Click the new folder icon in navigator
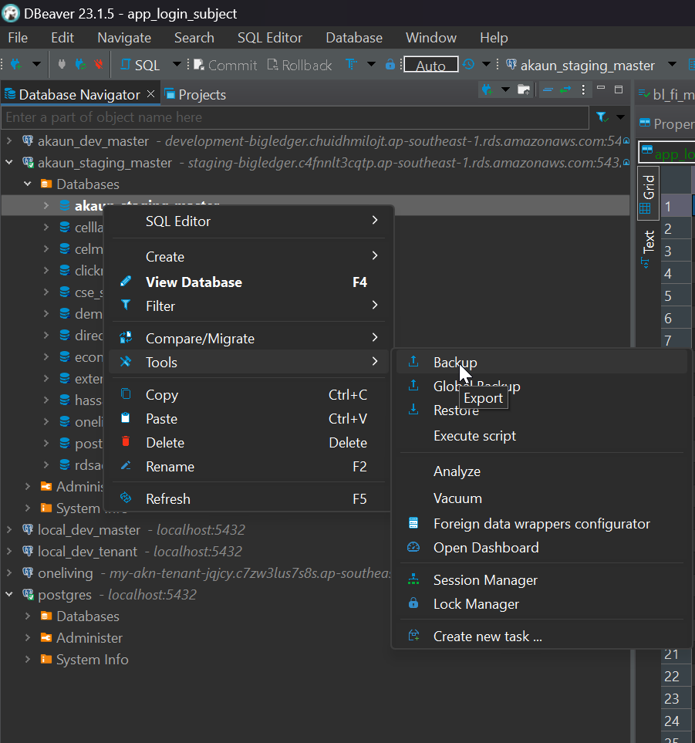695x743 pixels. tap(524, 90)
